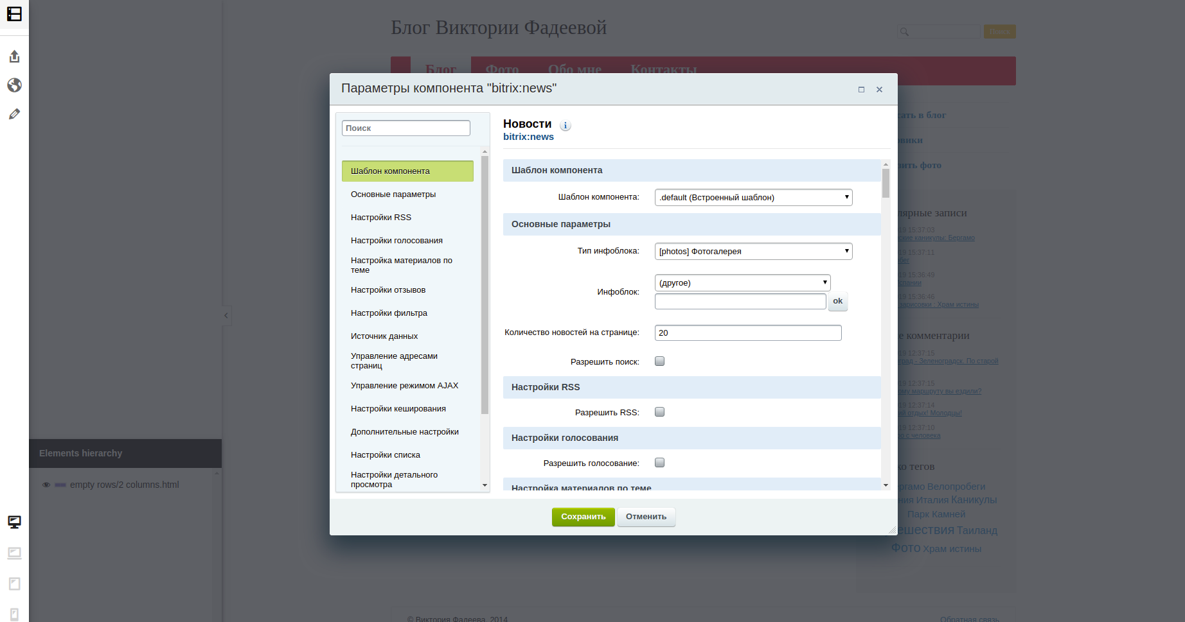Screen dimensions: 1185x622
Task: Enable the Разрешить голосование checkbox
Action: click(659, 463)
